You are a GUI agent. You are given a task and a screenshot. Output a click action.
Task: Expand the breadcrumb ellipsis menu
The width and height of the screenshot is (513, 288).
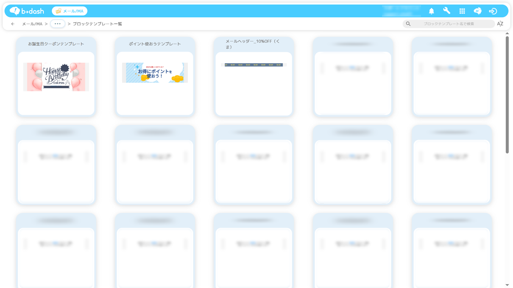point(58,24)
